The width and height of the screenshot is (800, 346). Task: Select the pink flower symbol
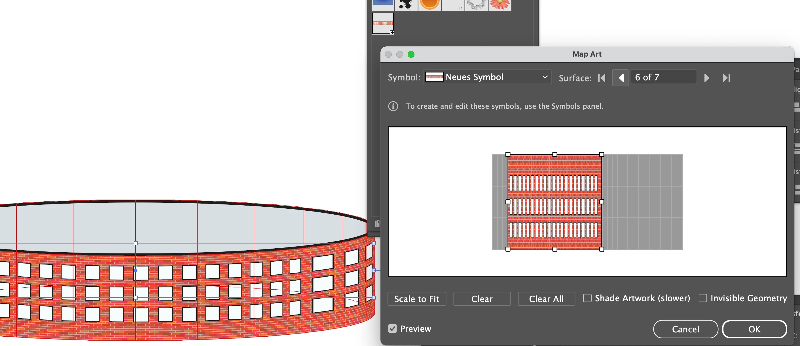(x=500, y=5)
